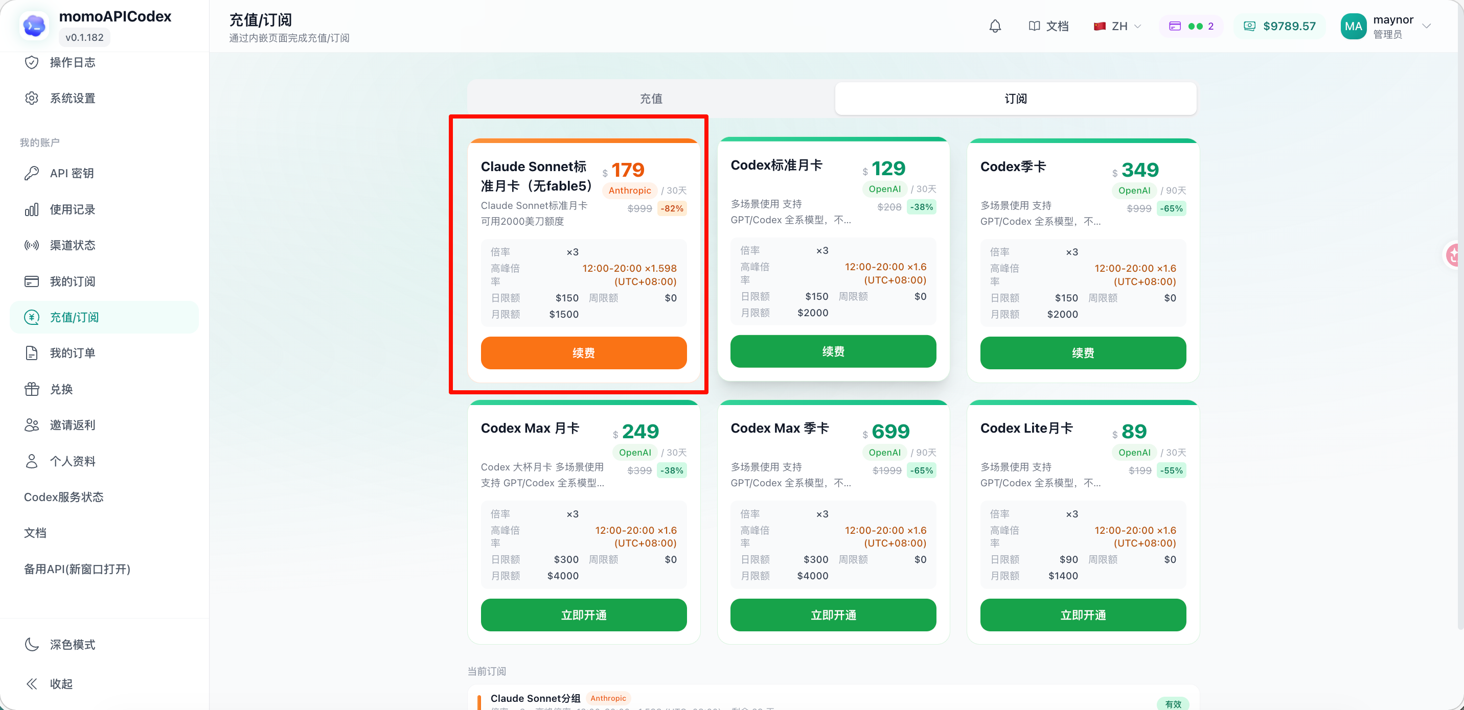This screenshot has width=1464, height=710.
Task: Click the subscription card icon showing 2
Action: (1175, 26)
